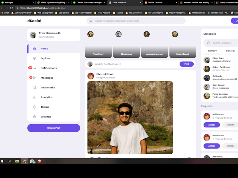Open Windows Start menu
Screen dimensions: 238x178
coord(2,161)
